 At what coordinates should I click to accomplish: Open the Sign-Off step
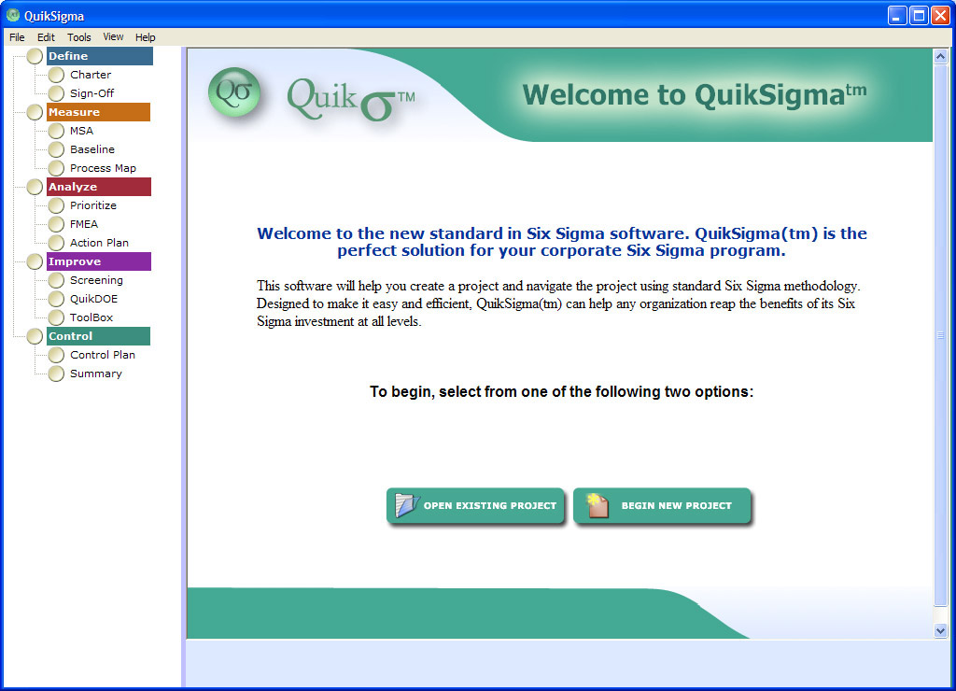click(91, 93)
